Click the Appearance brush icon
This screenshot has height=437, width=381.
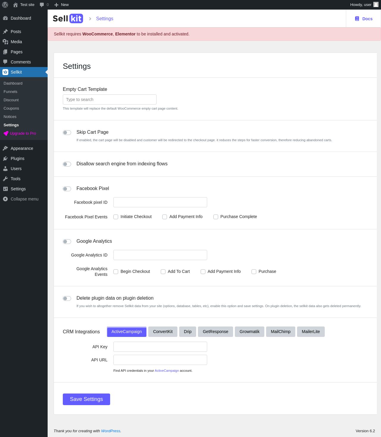tap(5, 148)
